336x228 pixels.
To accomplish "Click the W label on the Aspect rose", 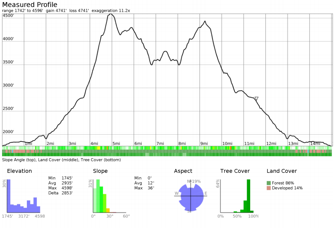I will [176, 193].
